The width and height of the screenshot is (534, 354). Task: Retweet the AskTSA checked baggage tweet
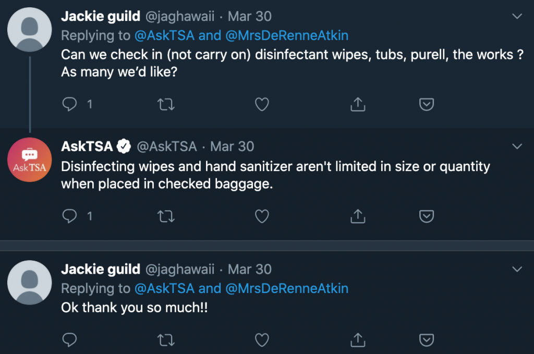click(x=166, y=215)
